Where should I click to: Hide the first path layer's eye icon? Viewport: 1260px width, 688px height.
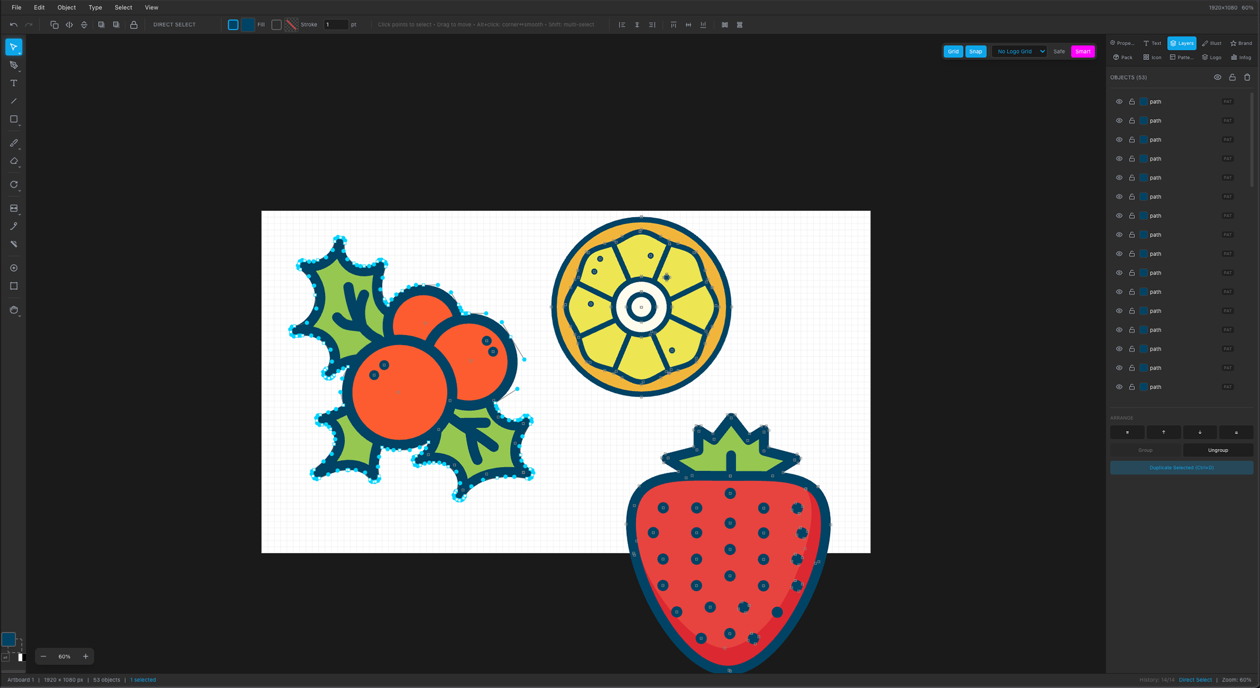[x=1119, y=102]
